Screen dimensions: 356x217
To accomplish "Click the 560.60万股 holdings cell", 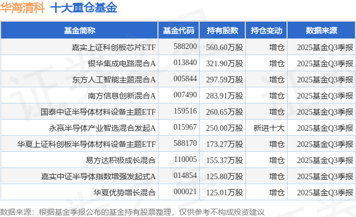I will click(225, 47).
